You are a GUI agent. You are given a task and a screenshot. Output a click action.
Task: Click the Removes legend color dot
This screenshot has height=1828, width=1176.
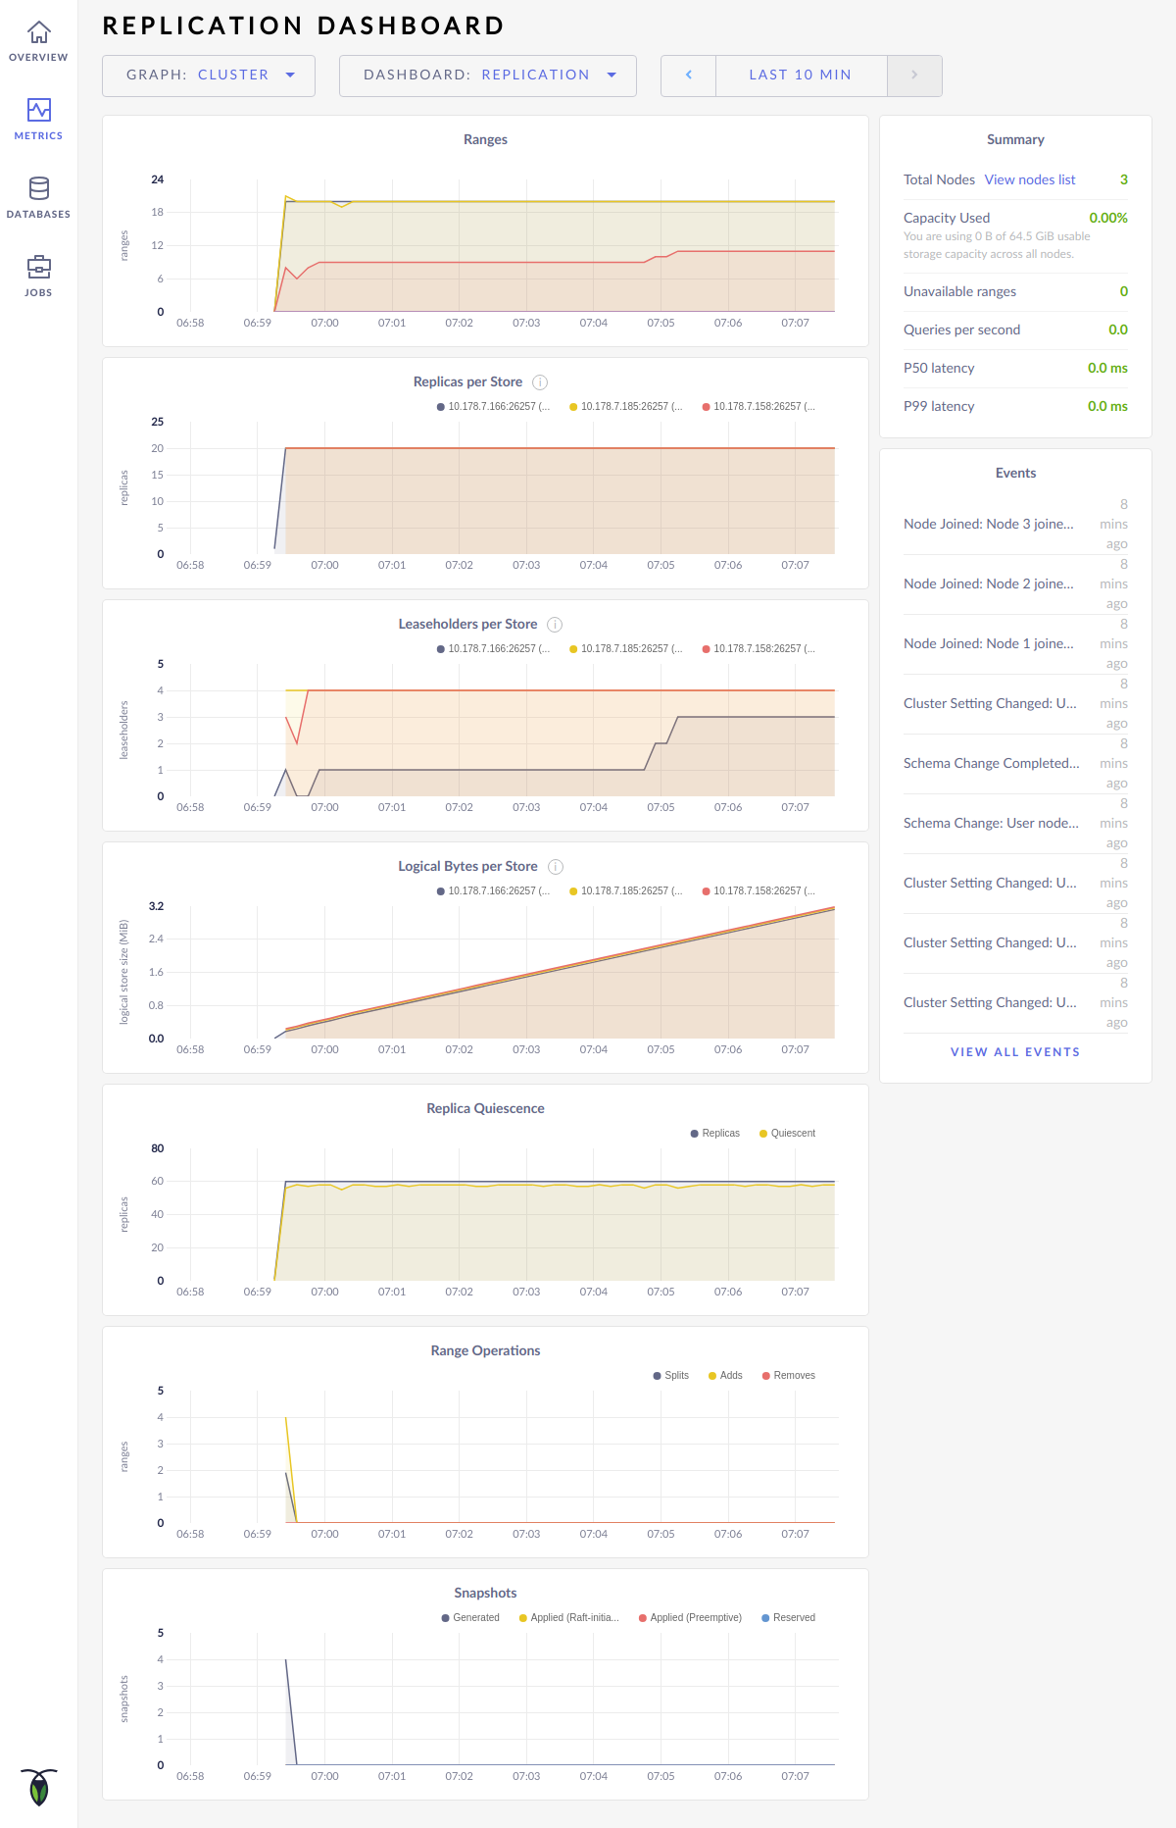[x=766, y=1376]
